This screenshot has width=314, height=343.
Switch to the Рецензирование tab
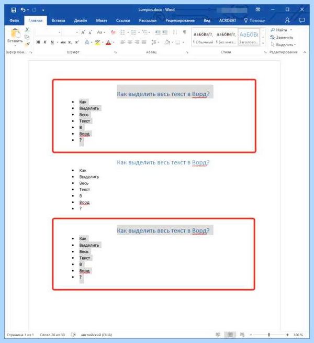tap(180, 20)
